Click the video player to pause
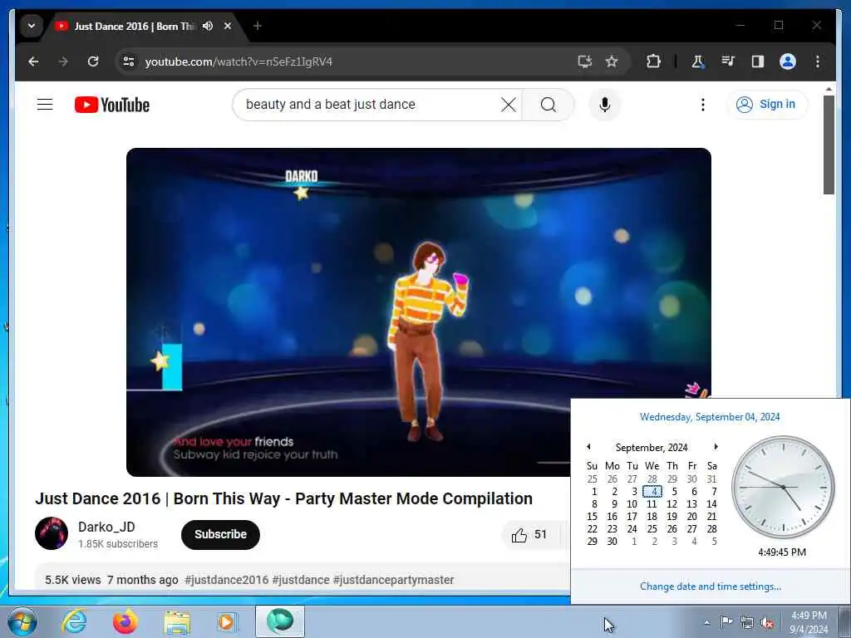The height and width of the screenshot is (638, 851). (x=419, y=312)
